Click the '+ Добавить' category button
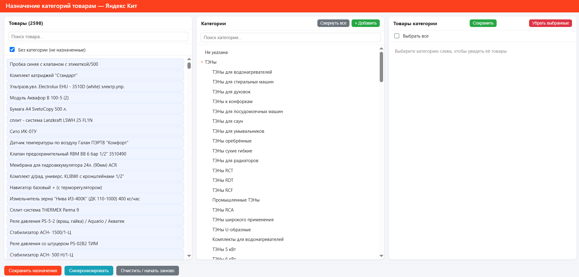 click(366, 23)
